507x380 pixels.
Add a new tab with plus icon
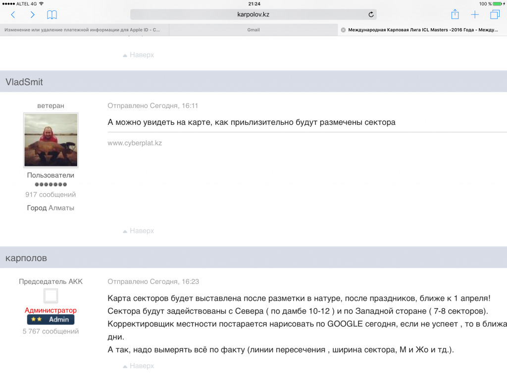click(475, 15)
